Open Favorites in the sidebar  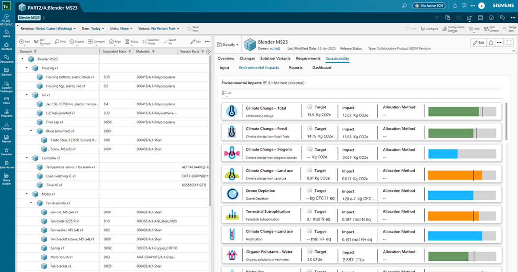click(x=6, y=151)
